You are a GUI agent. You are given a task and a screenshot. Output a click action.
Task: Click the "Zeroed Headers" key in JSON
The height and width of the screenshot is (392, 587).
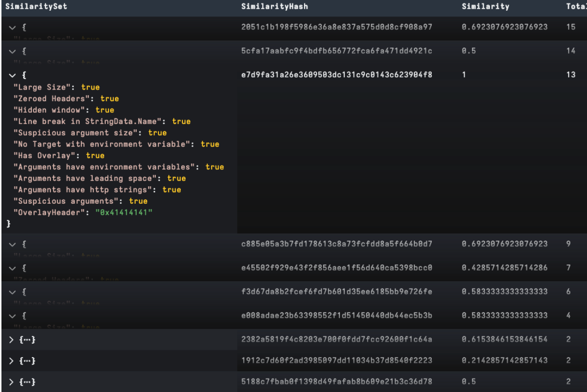tap(55, 99)
